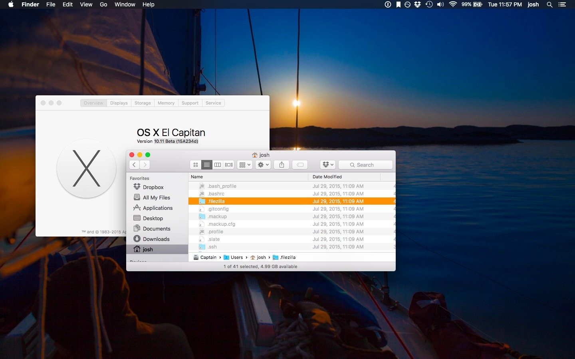Select the .bash_profile file row
The image size is (575, 359).
(x=292, y=186)
